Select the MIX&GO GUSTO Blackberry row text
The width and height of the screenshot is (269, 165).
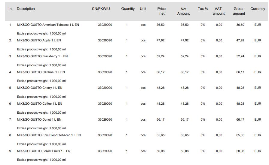[42, 56]
